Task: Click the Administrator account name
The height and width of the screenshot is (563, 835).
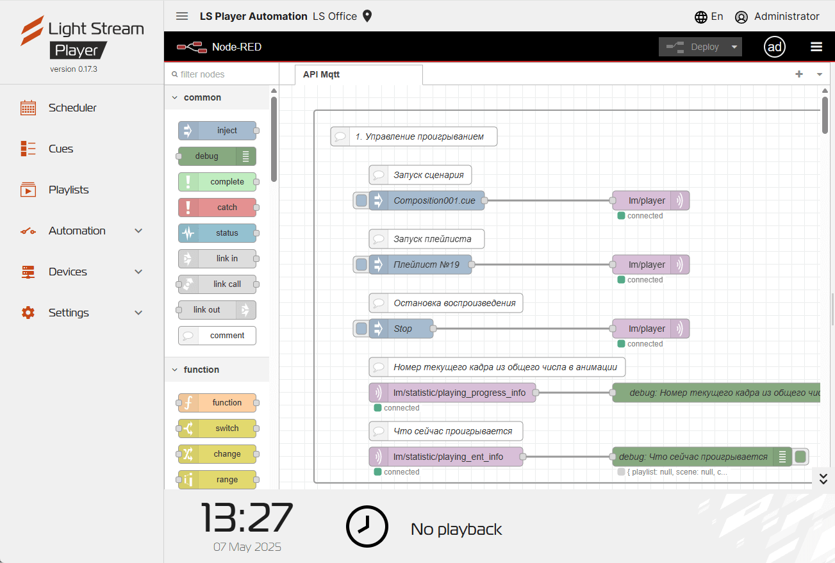Action: (x=787, y=17)
